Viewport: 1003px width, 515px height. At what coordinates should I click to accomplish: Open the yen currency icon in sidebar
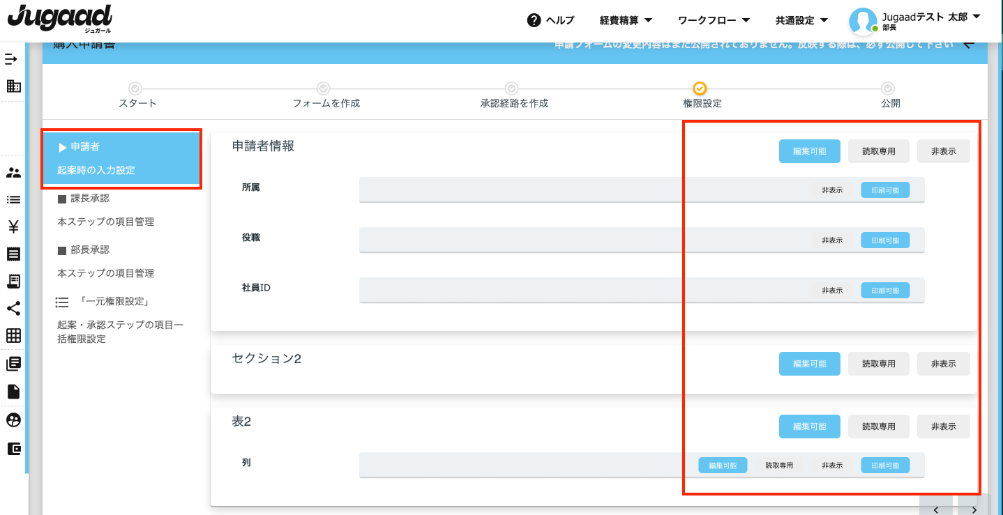click(13, 226)
